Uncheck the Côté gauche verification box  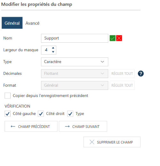[x=7, y=114]
